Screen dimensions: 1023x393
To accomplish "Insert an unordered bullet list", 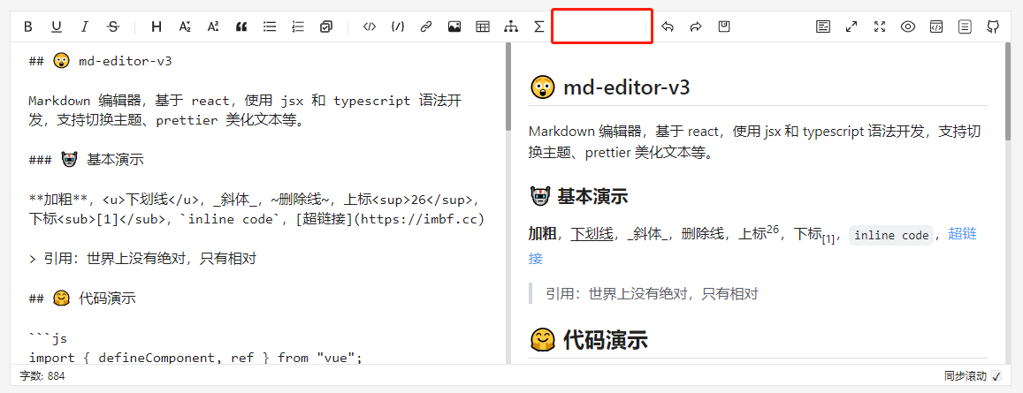I will 270,26.
